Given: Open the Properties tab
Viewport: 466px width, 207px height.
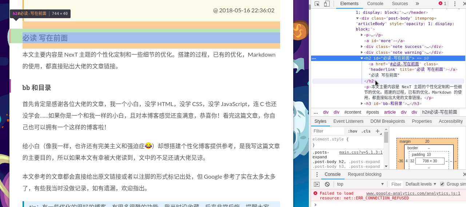Looking at the screenshot, I should [x=422, y=121].
